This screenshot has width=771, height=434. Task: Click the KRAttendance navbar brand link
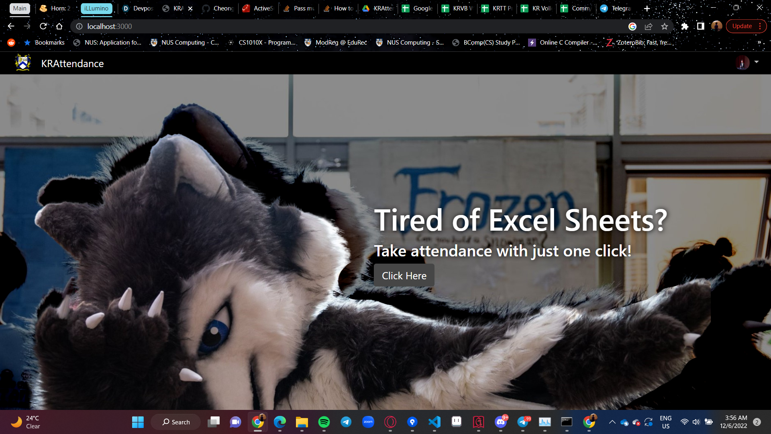72,63
